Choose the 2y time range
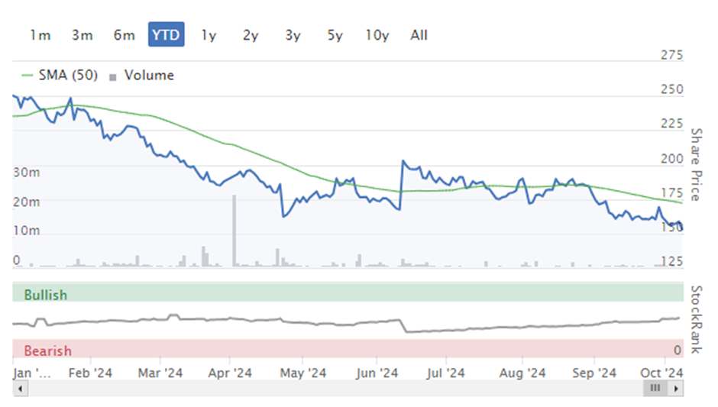Image resolution: width=718 pixels, height=407 pixels. tap(251, 35)
